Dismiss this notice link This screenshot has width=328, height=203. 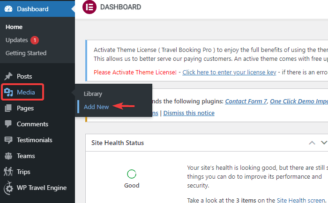tap(189, 113)
